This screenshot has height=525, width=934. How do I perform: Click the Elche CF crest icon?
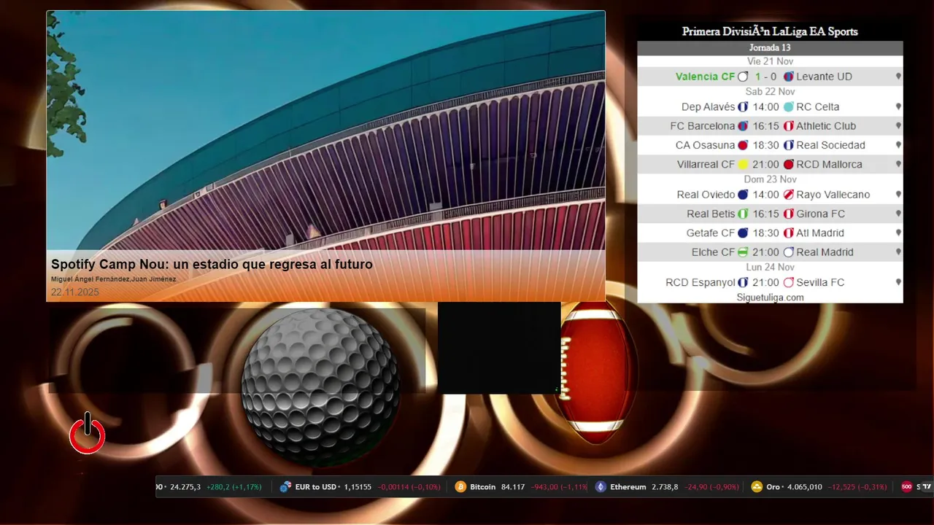(743, 252)
